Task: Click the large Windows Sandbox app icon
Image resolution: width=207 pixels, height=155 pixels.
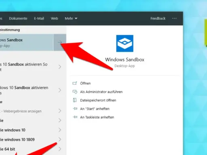Action: pos(125,44)
